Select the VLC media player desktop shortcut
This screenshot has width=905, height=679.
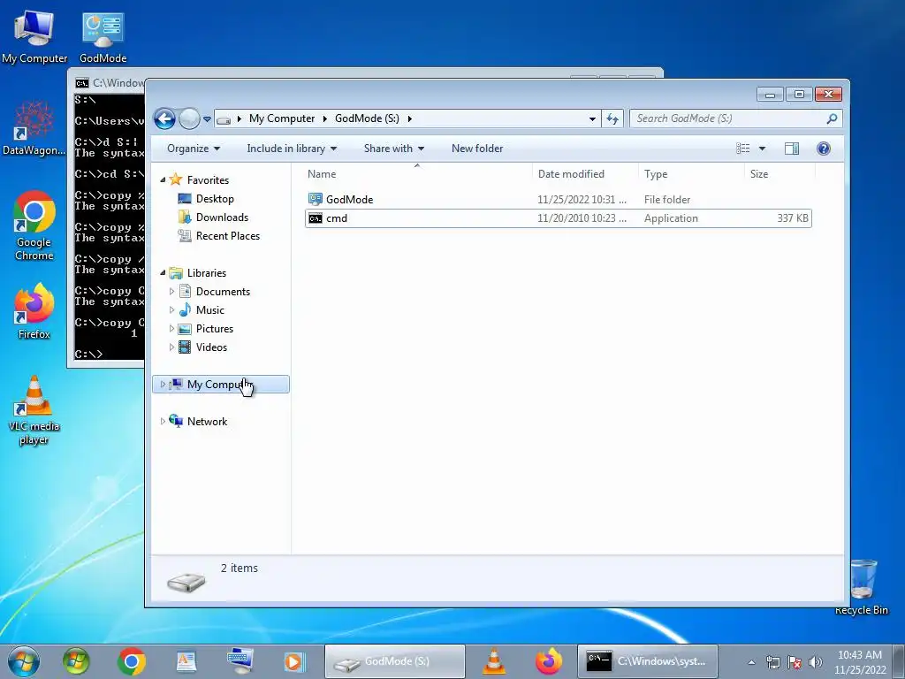pos(34,410)
